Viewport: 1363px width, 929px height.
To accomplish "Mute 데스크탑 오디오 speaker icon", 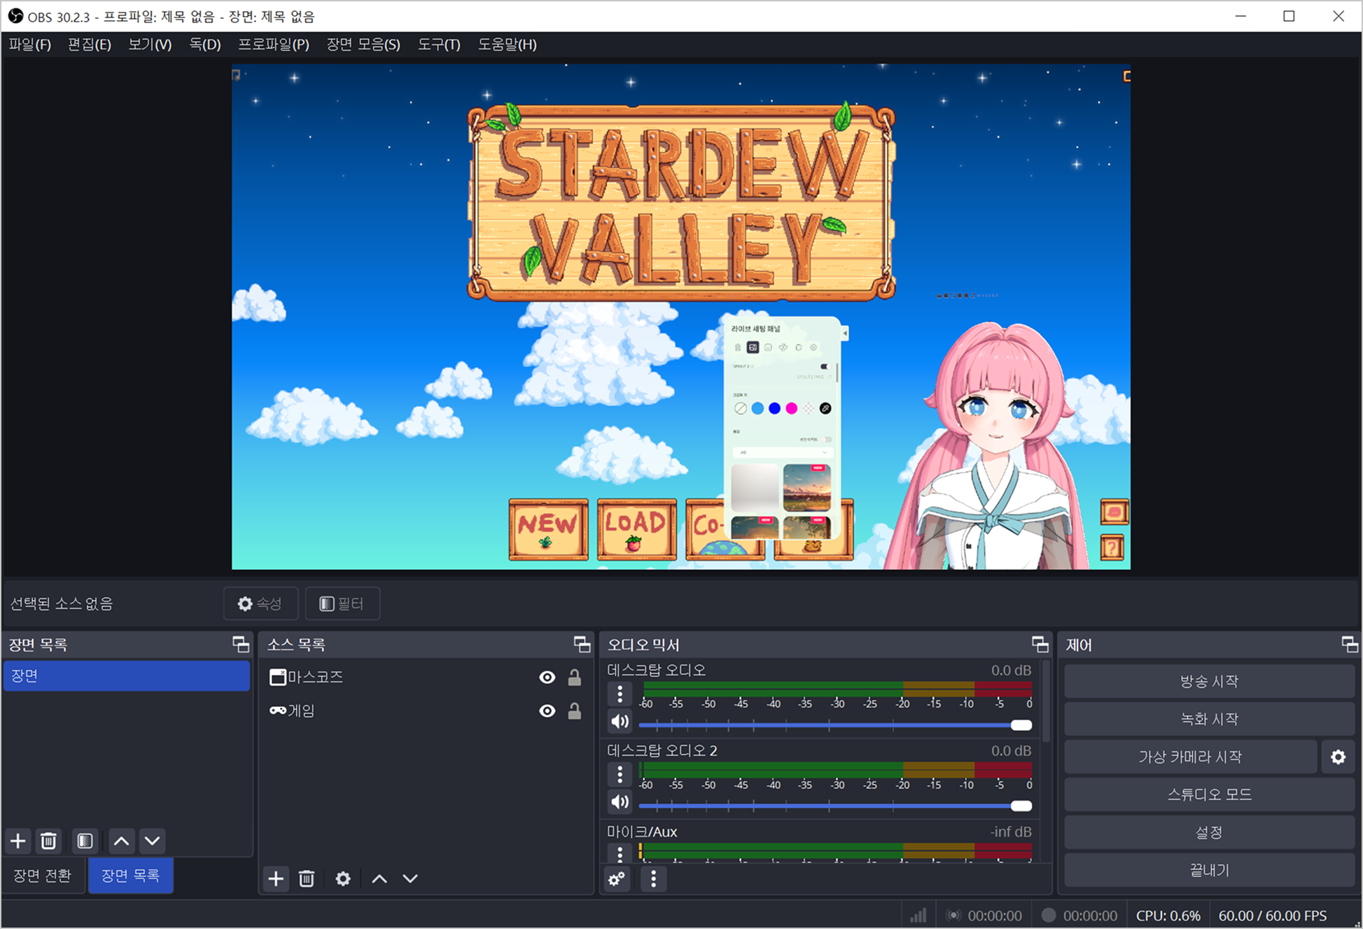I will click(620, 721).
